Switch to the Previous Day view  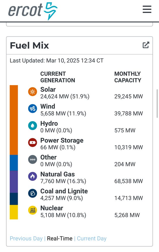coord(26,238)
